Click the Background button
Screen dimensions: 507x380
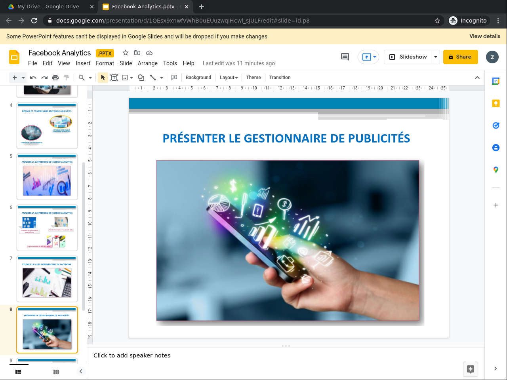click(198, 78)
